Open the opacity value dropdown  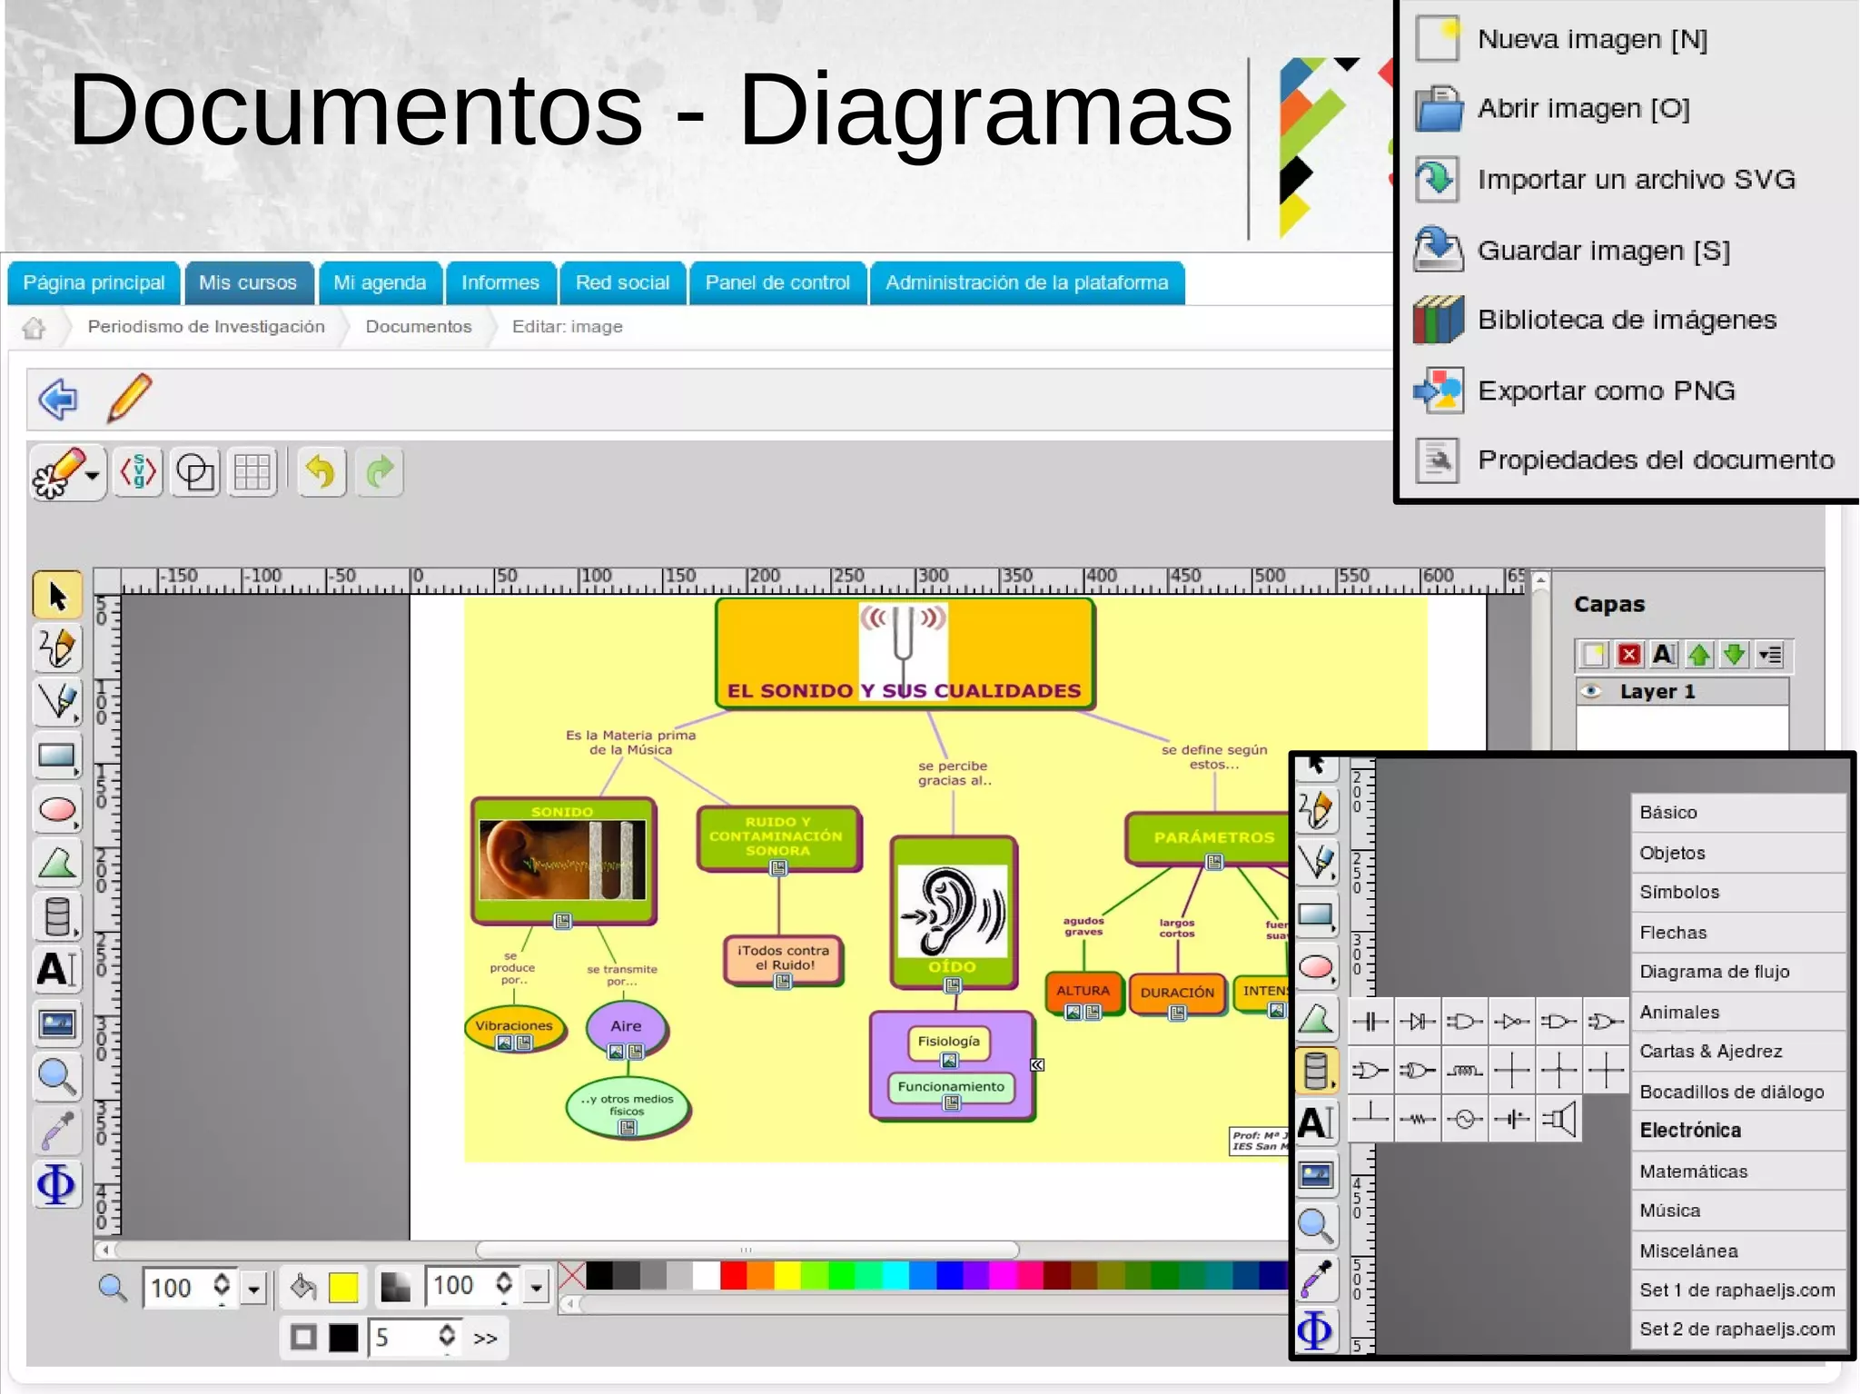(537, 1287)
